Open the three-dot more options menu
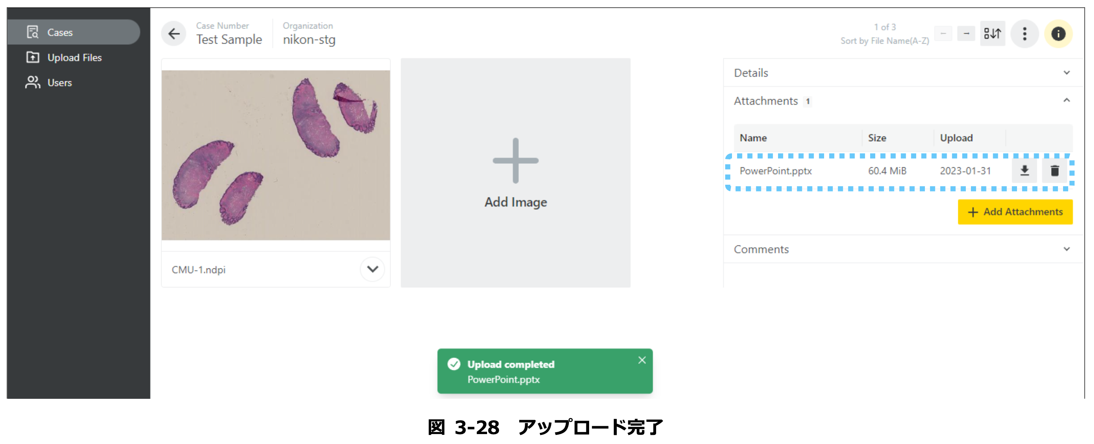This screenshot has height=444, width=1094. (1025, 34)
